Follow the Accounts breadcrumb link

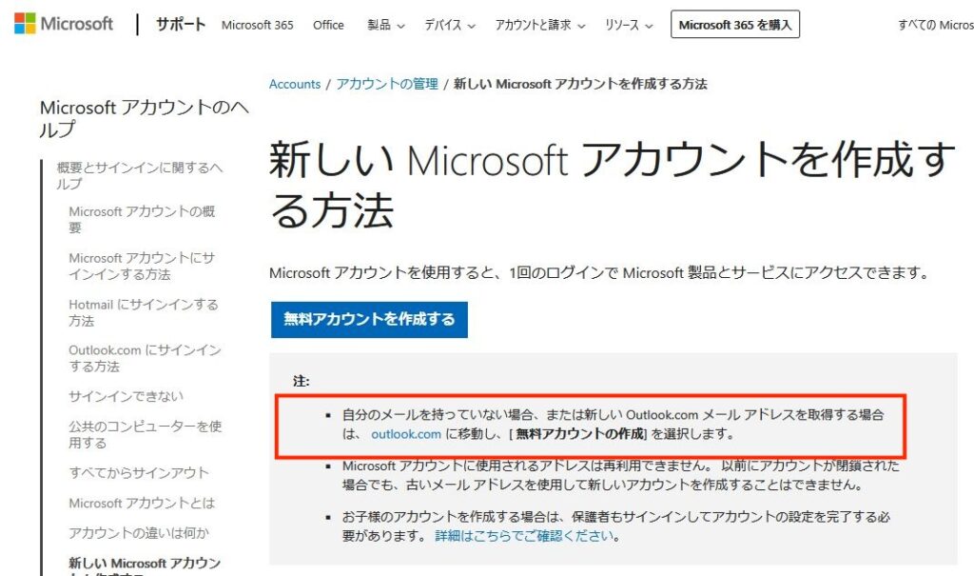295,84
